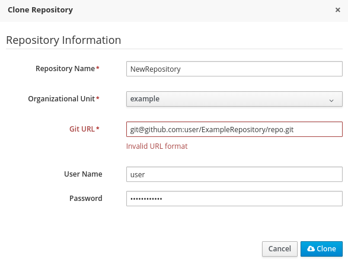Expand the Organizational Unit chevron arrow

[x=331, y=101]
